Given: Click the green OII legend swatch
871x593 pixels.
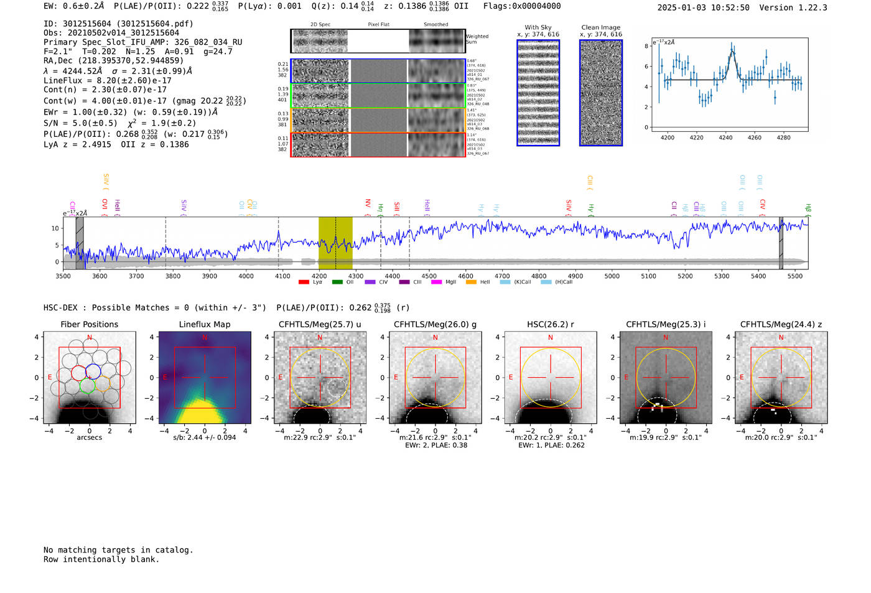Looking at the screenshot, I should pyautogui.click(x=337, y=282).
